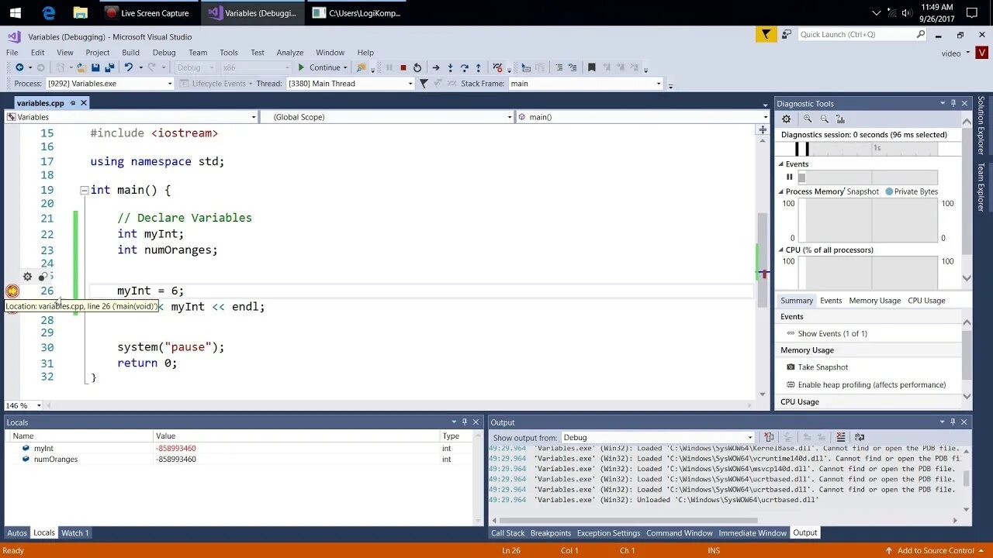Switch to the Watch 1 tab

74,532
